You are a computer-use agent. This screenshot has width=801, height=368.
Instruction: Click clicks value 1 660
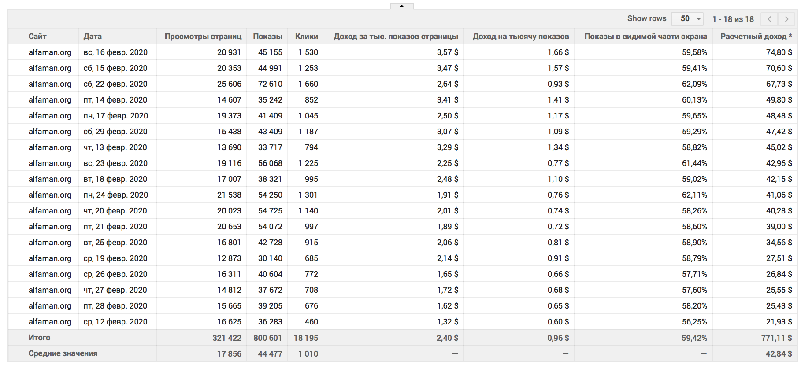[x=308, y=84]
